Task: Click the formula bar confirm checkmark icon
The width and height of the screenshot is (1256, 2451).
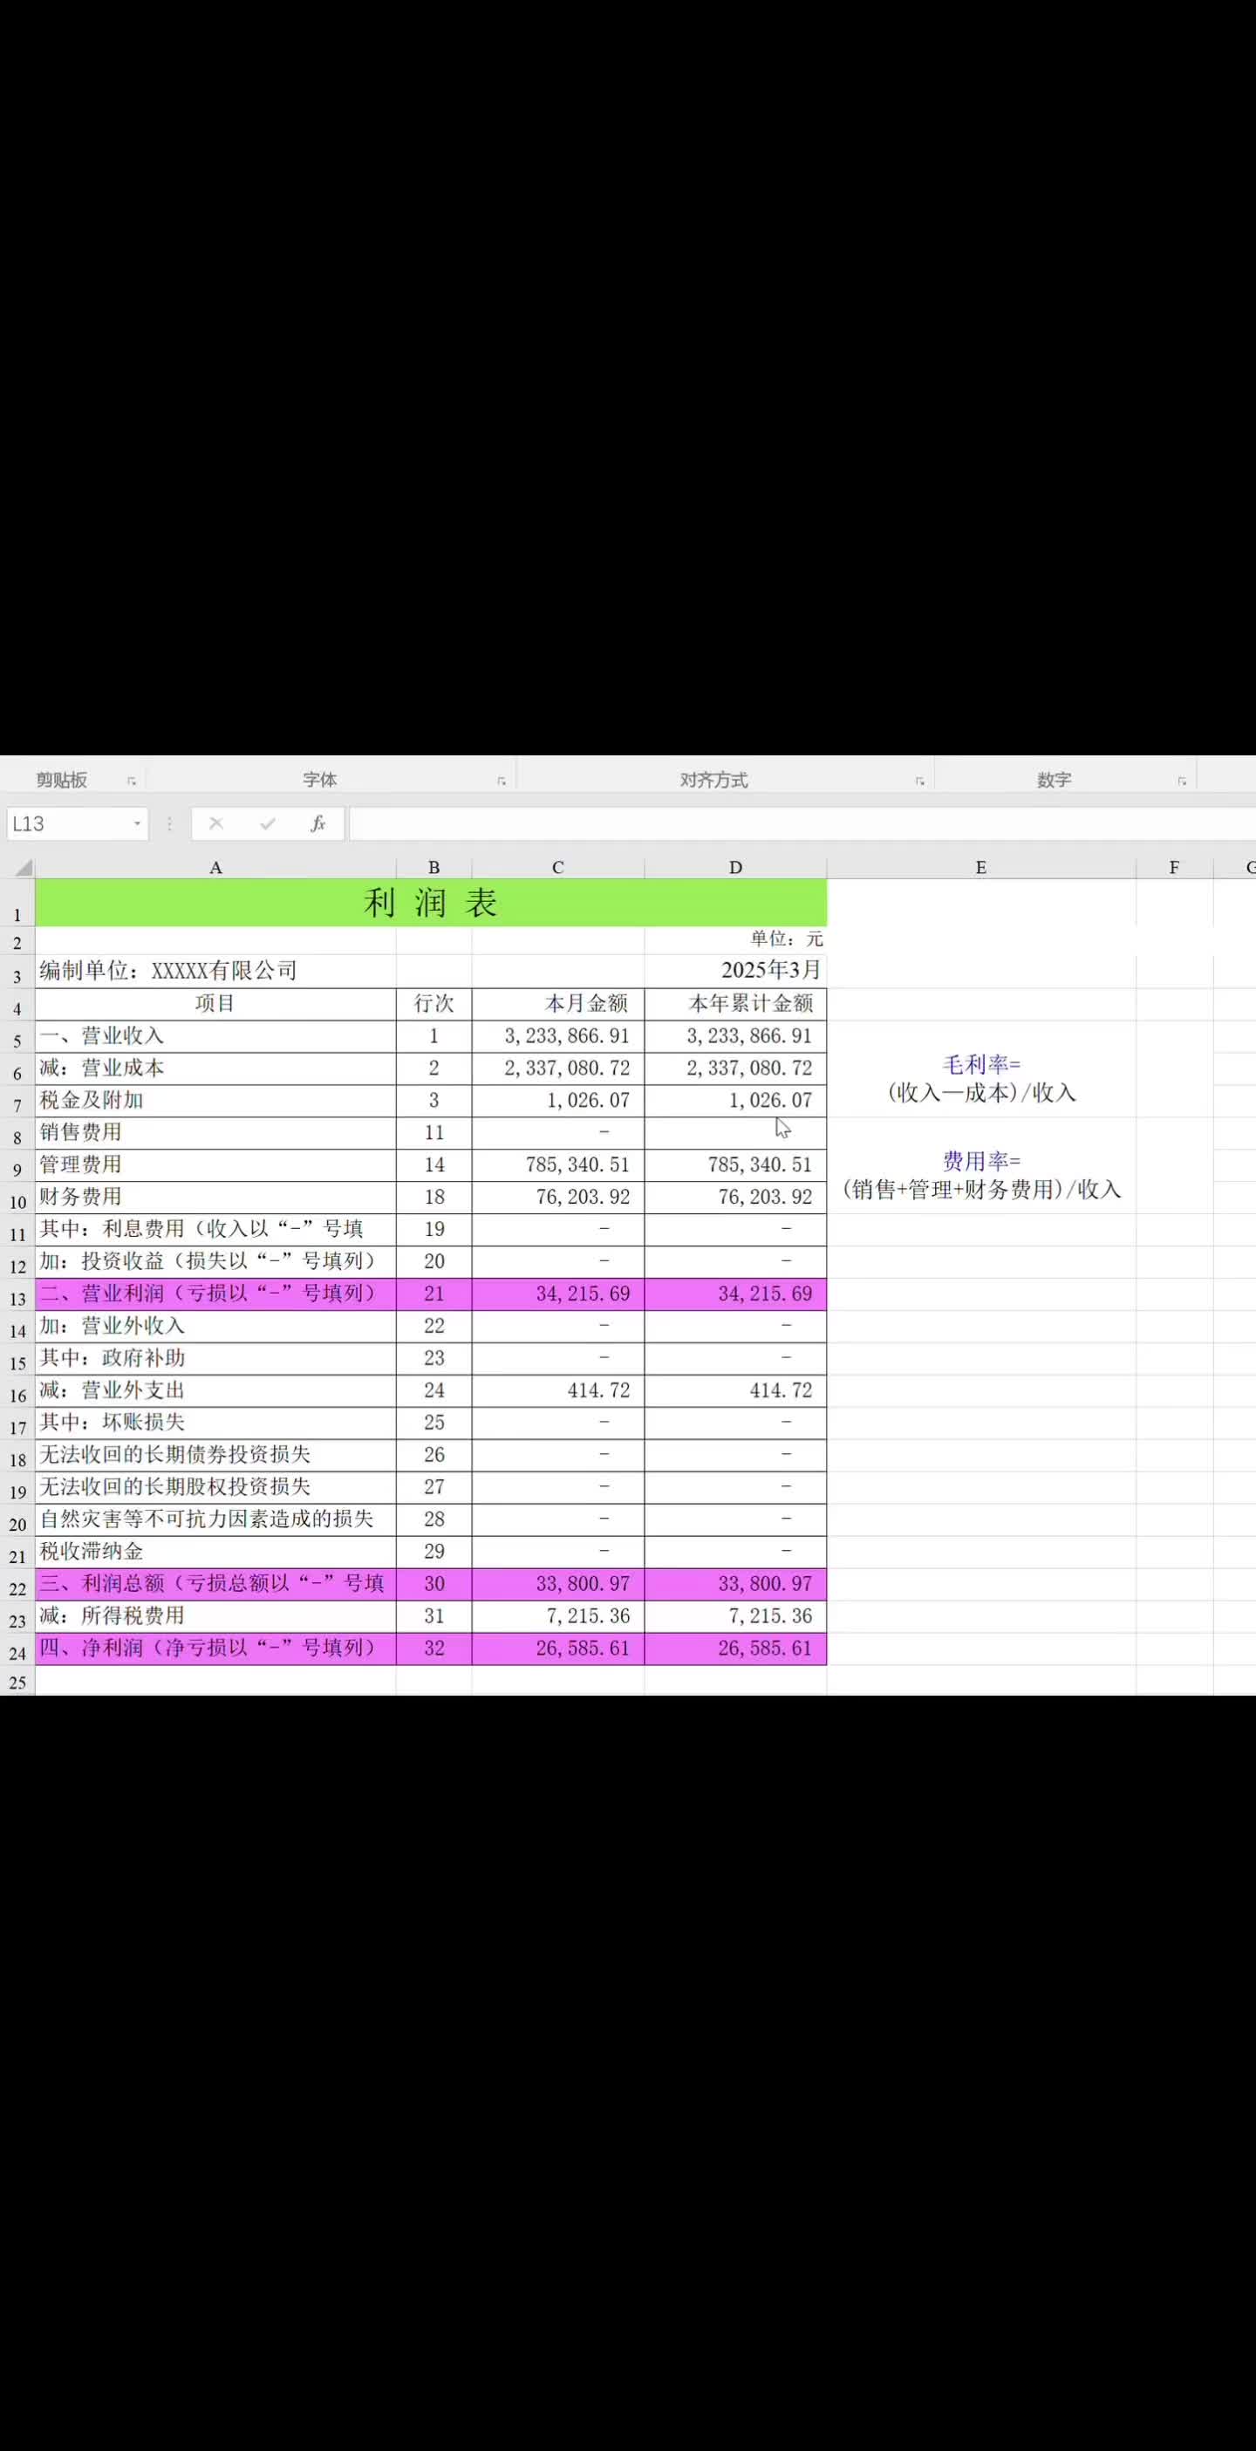Action: point(268,824)
